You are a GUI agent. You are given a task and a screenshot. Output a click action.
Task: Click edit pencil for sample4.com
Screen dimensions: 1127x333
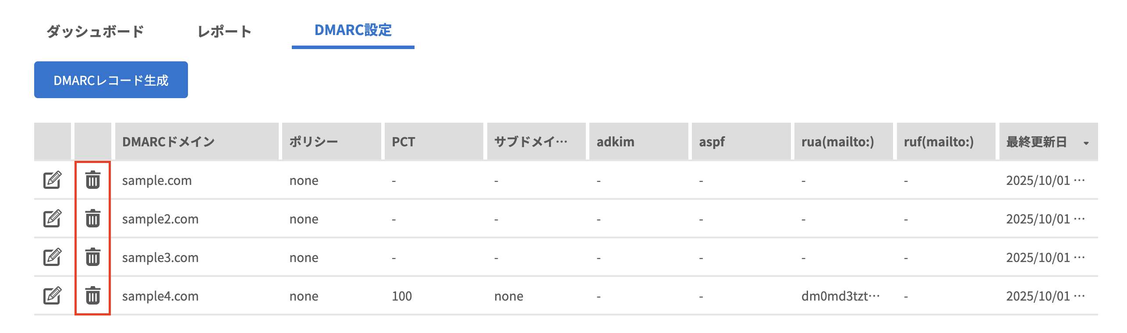coord(52,296)
